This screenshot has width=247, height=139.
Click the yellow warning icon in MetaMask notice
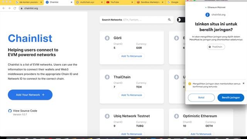[189, 84]
